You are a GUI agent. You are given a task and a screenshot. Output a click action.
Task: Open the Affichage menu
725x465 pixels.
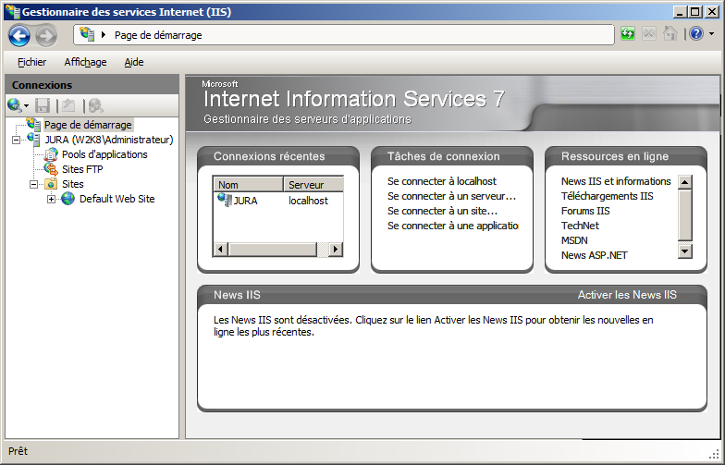pyautogui.click(x=85, y=62)
